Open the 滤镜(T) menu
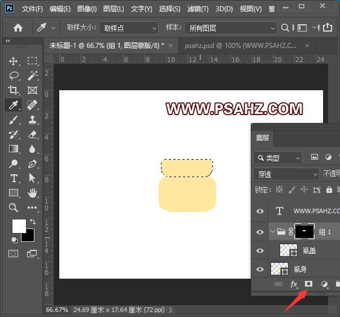 (198, 9)
